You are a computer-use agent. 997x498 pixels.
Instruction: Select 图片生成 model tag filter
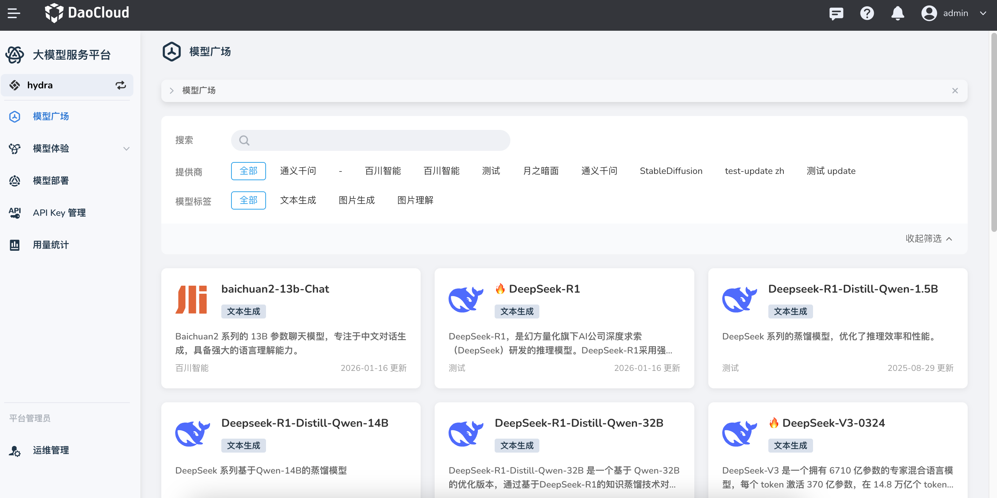(x=356, y=200)
